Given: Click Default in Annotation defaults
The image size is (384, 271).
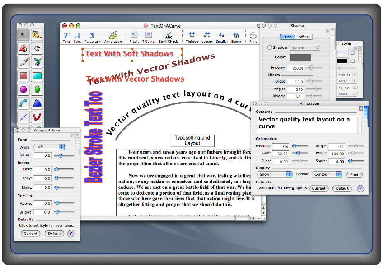Looking at the screenshot, I should coord(342,188).
